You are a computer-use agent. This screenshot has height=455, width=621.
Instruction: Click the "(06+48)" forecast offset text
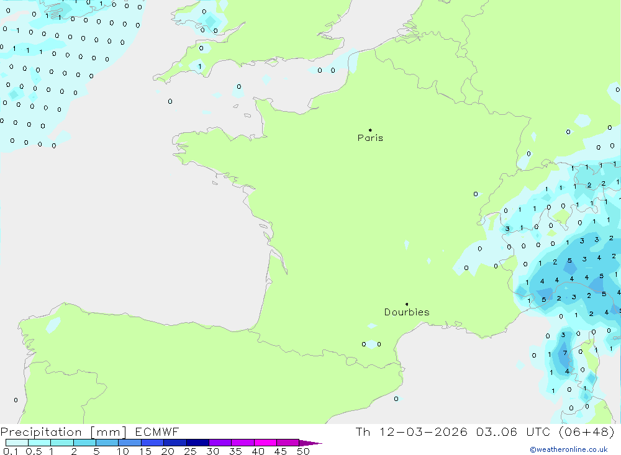point(587,431)
